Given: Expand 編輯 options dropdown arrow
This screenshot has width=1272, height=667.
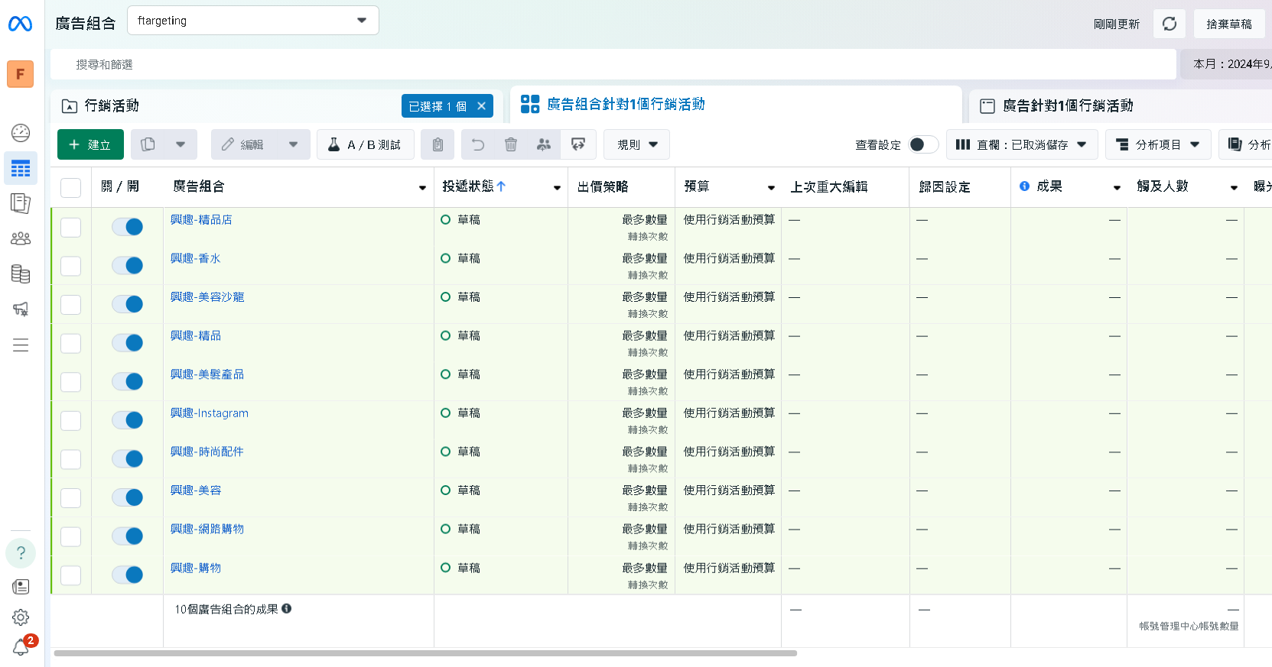Looking at the screenshot, I should [293, 144].
